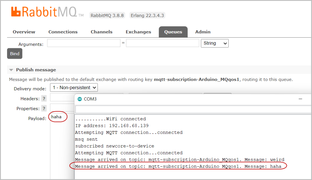Click the Arguments key input field

(84, 43)
